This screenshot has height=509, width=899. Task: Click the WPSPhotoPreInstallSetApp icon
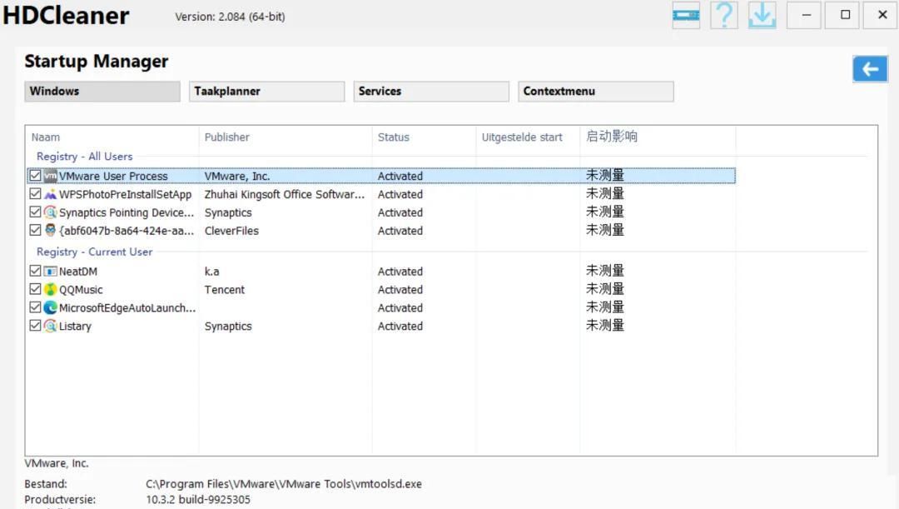[x=51, y=194]
